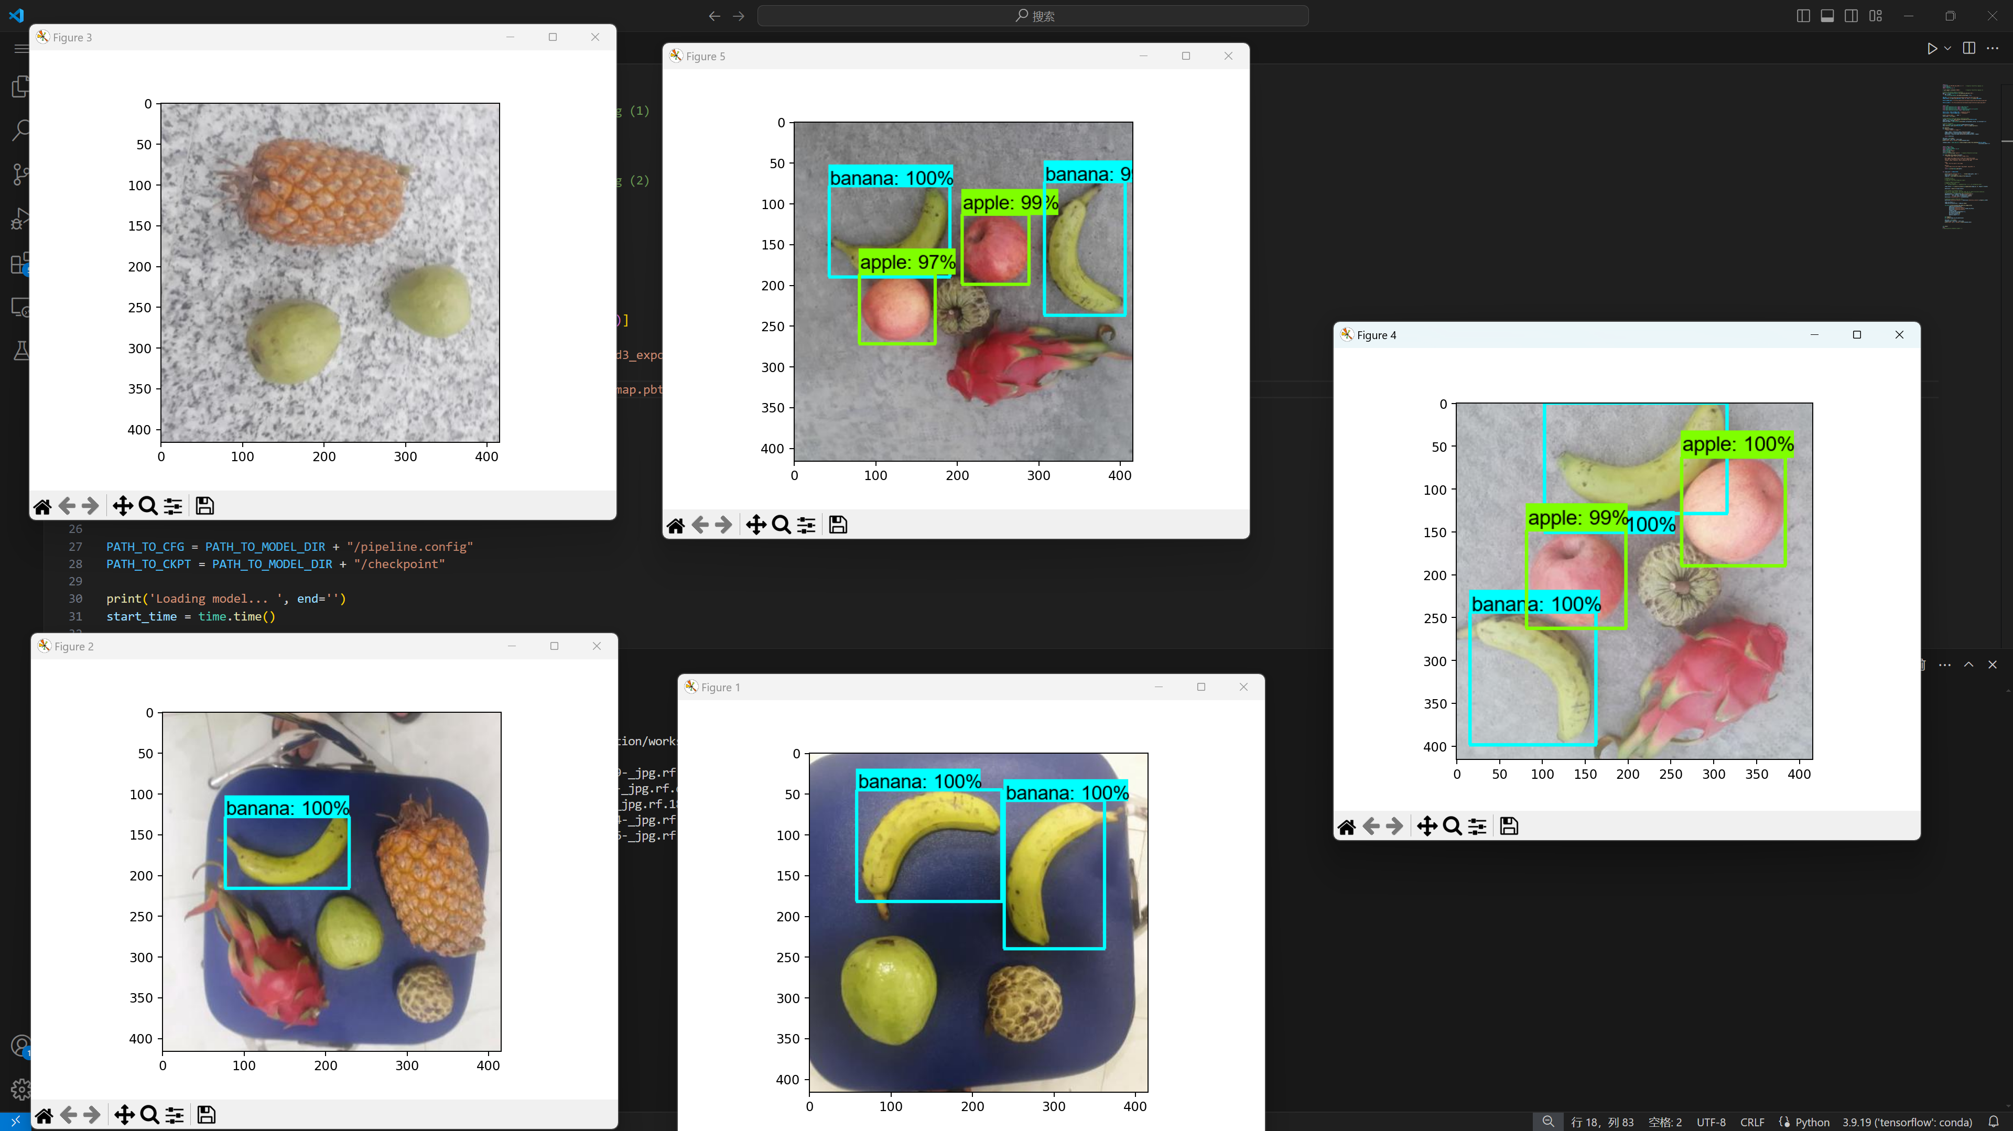
Task: Open subplot configuration in Figure 4
Action: pyautogui.click(x=1477, y=826)
